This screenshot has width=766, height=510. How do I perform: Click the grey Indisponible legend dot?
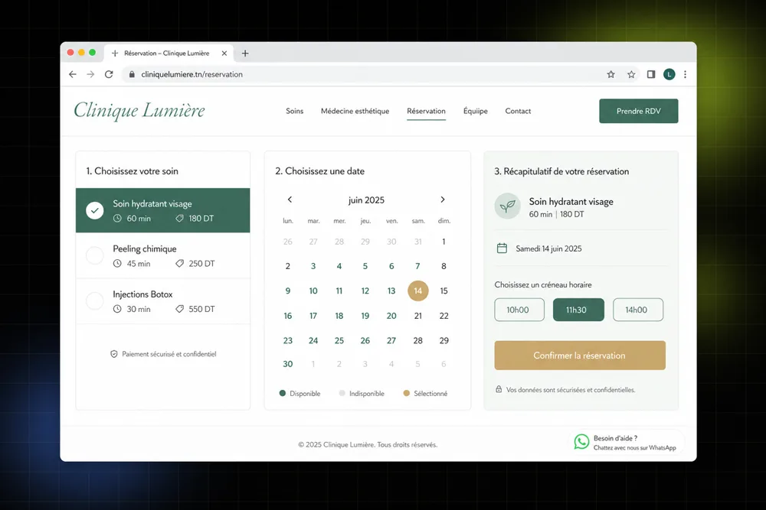(x=342, y=393)
